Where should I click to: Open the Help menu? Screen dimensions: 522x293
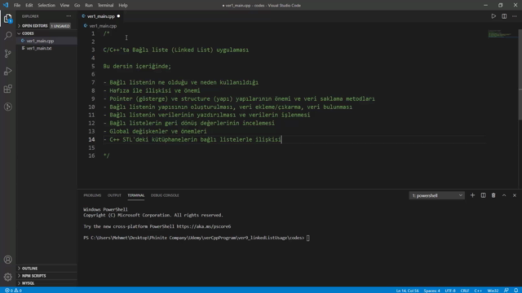(123, 6)
